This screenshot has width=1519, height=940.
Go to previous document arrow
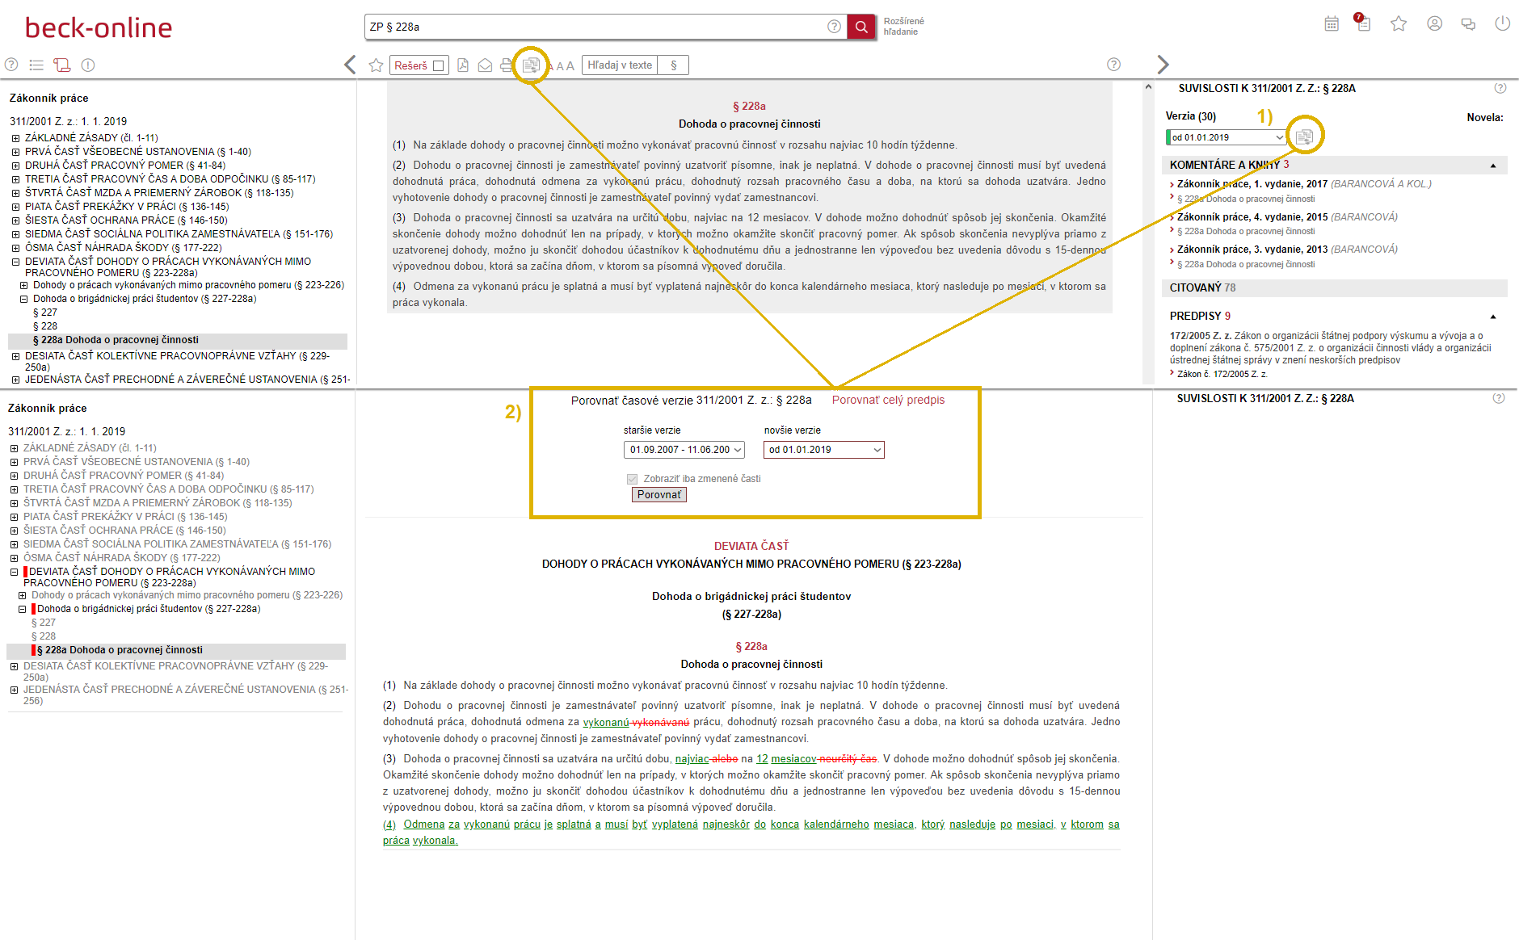click(x=350, y=65)
